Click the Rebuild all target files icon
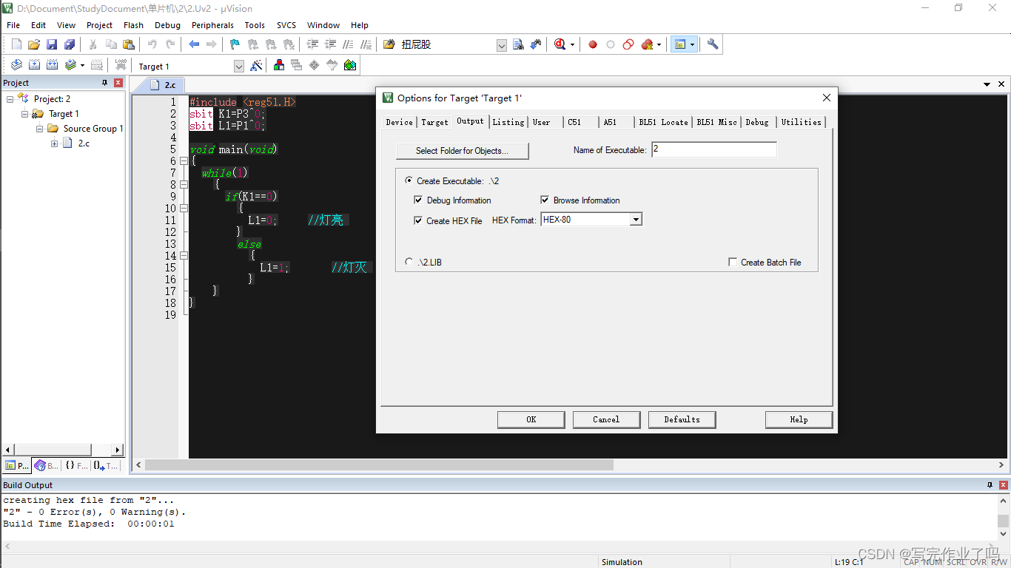This screenshot has width=1011, height=568. [52, 65]
